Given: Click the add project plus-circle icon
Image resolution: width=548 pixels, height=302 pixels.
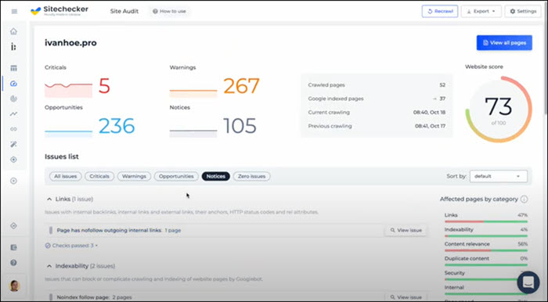Looking at the screenshot, I should coord(13,181).
